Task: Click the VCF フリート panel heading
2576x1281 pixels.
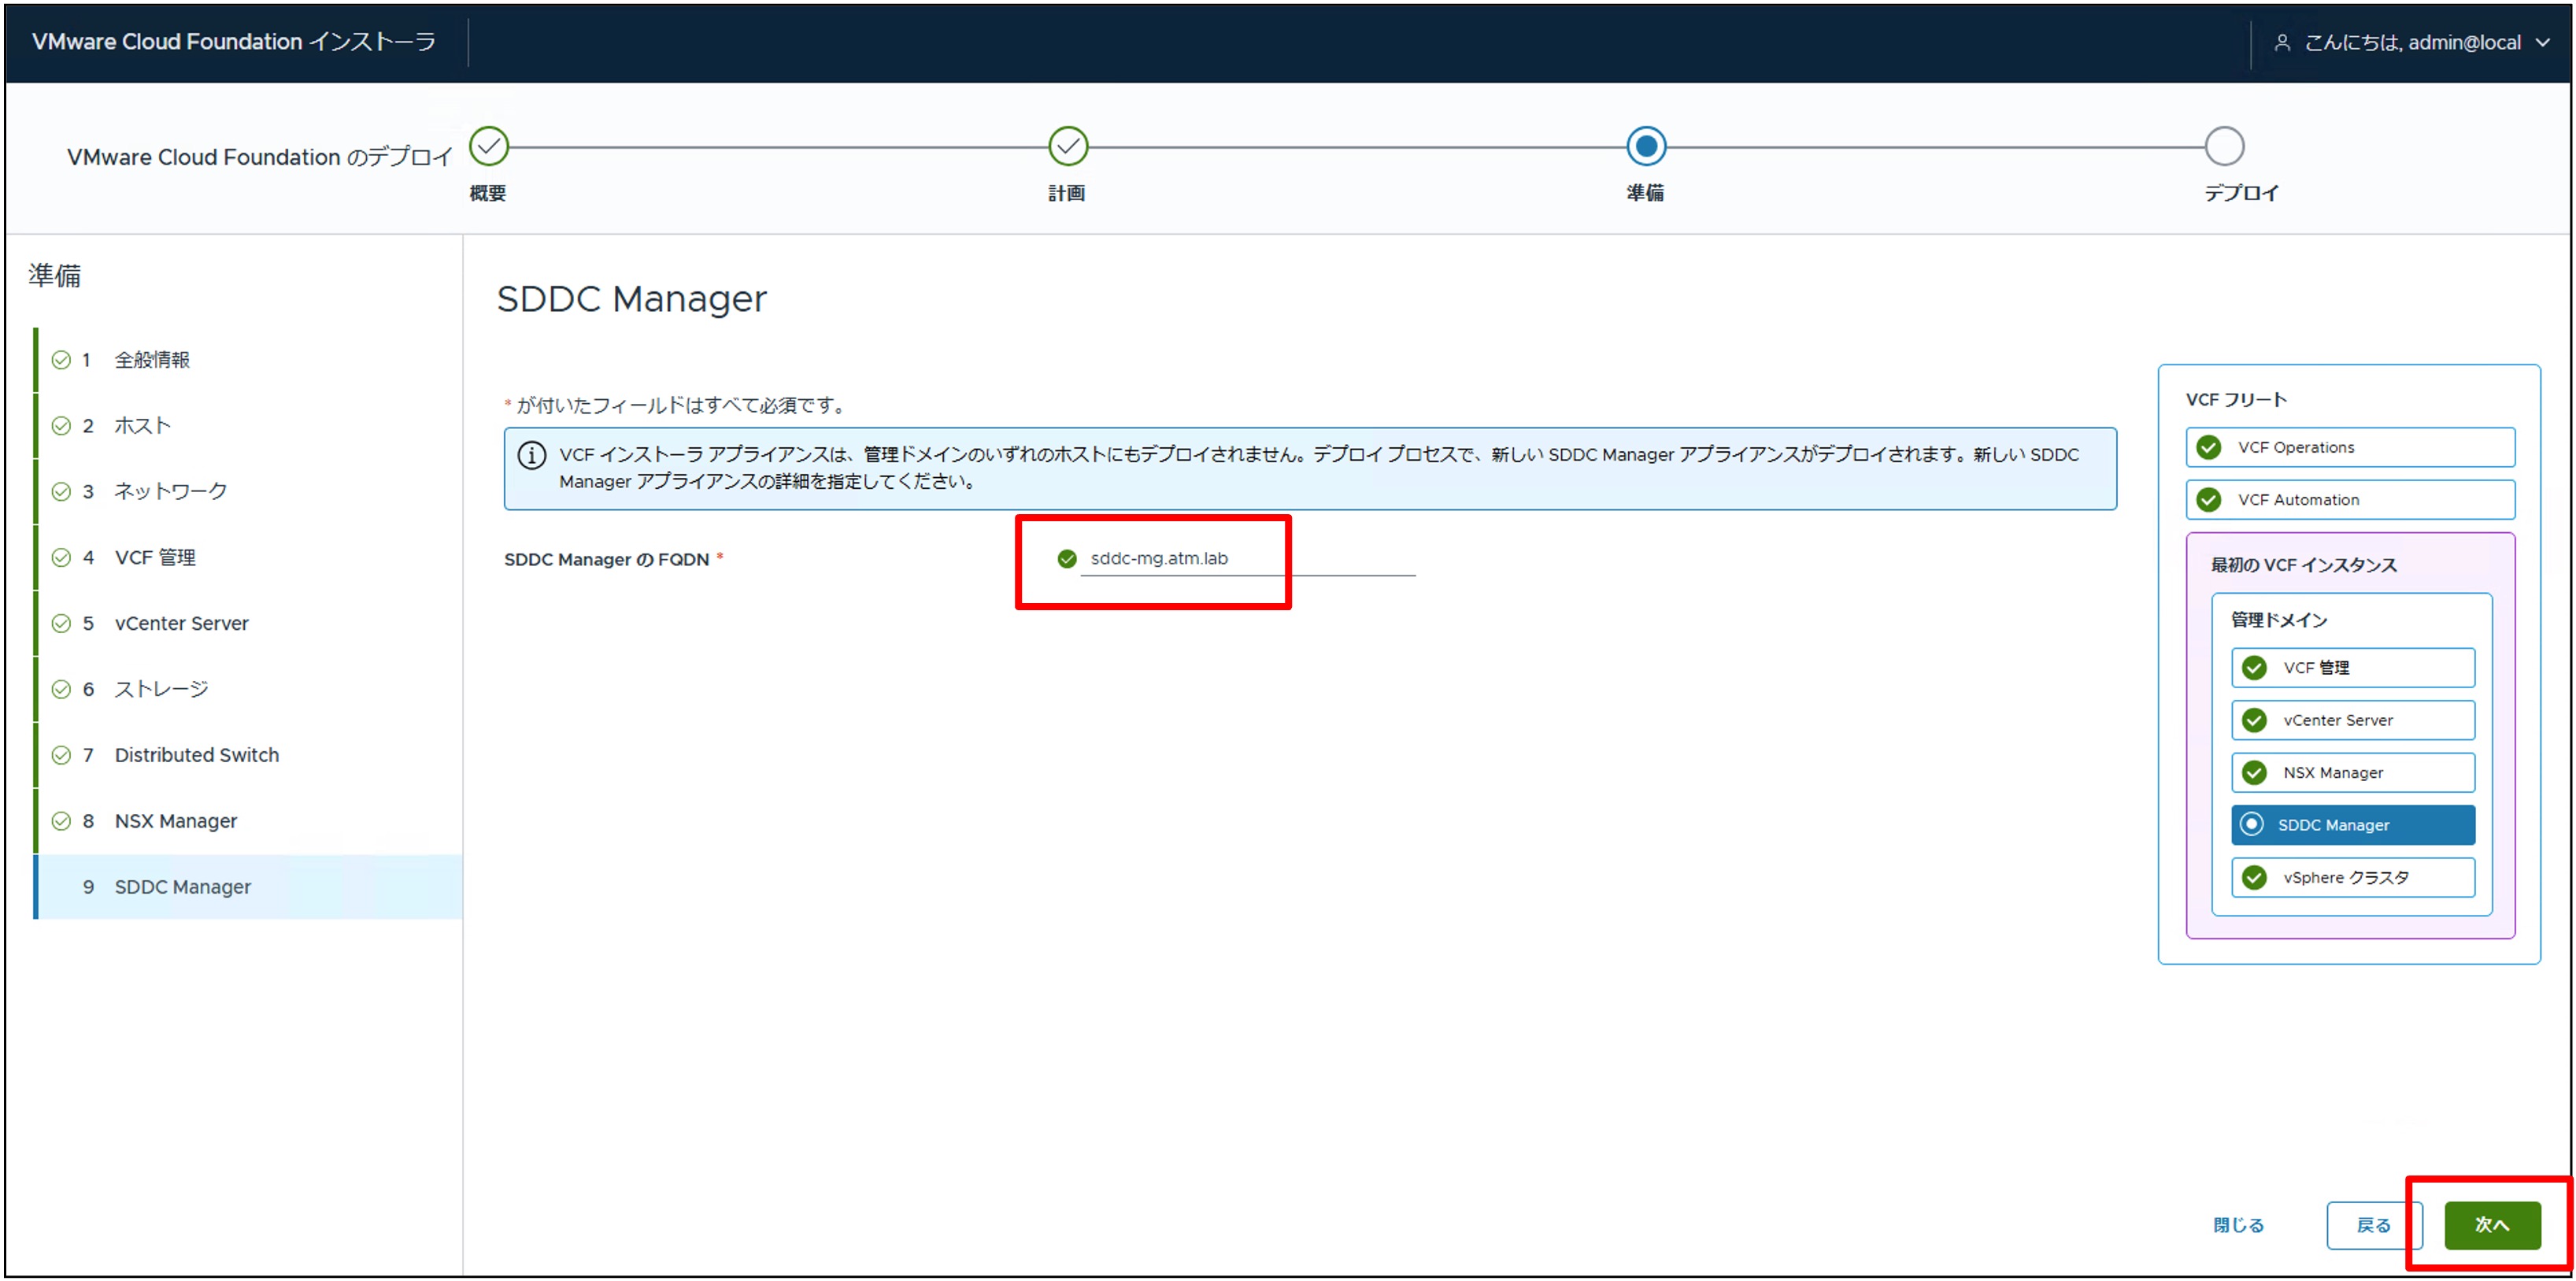Action: point(2236,400)
